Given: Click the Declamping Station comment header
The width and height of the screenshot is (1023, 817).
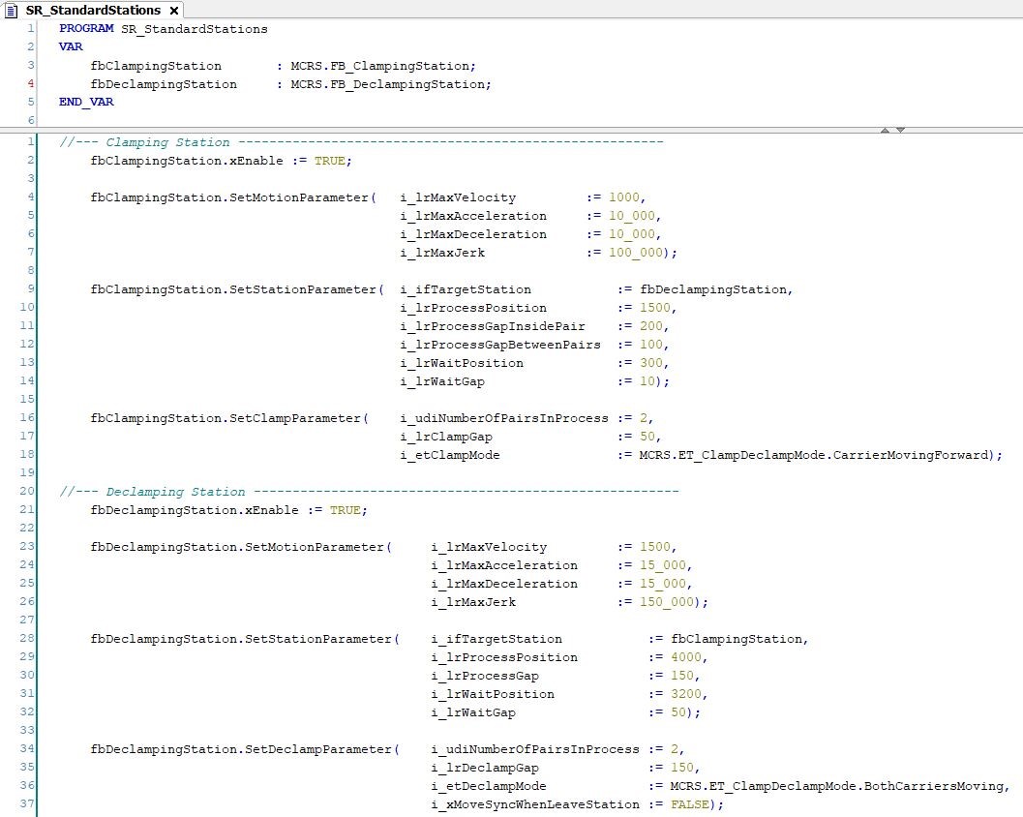Looking at the screenshot, I should (175, 492).
